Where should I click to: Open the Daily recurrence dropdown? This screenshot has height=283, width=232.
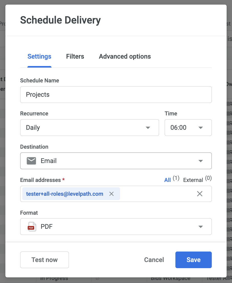tap(89, 128)
